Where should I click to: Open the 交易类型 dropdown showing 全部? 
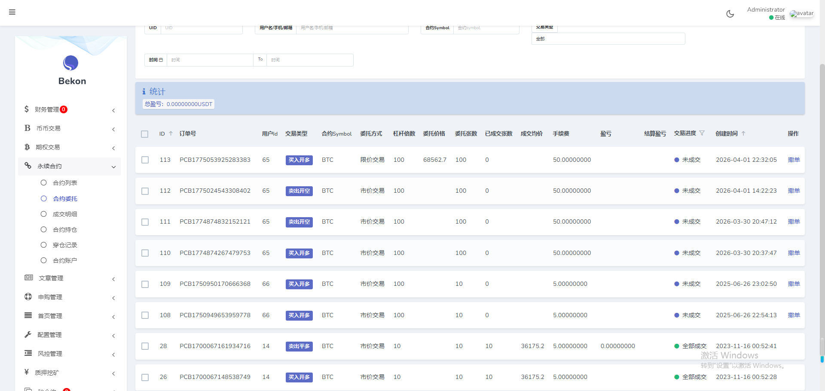[x=608, y=39]
